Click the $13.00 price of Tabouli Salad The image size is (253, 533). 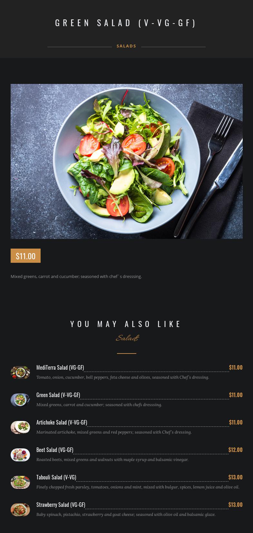pos(235,477)
